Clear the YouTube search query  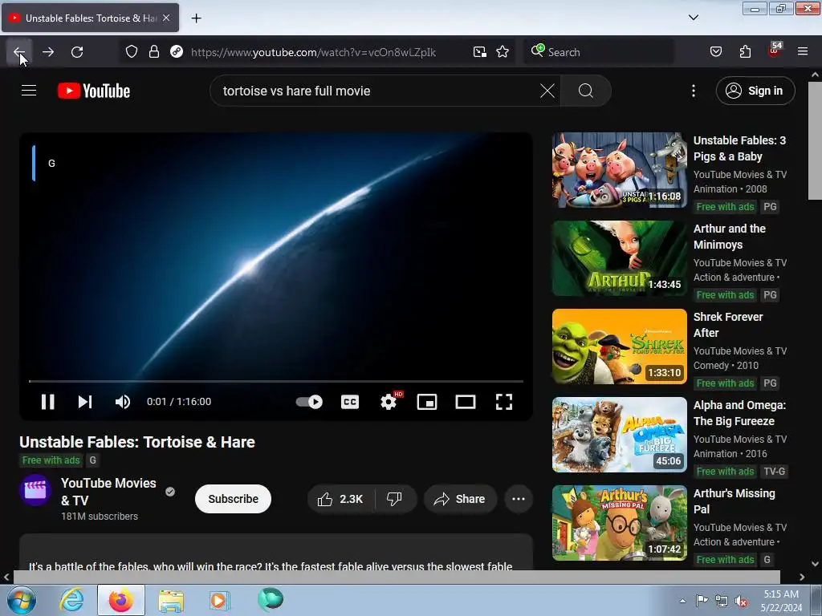tap(547, 91)
